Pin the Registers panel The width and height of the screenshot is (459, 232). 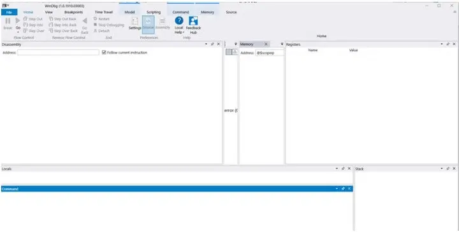coord(448,44)
